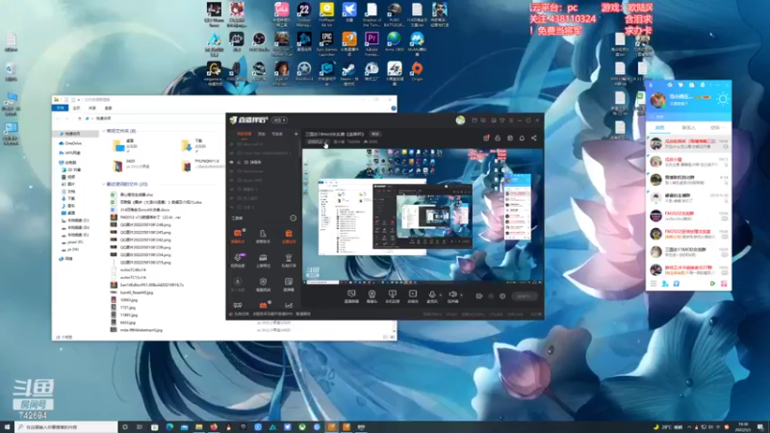The image size is (770, 433).
Task: Switch to the 消息 tab in QQ
Action: (659, 128)
